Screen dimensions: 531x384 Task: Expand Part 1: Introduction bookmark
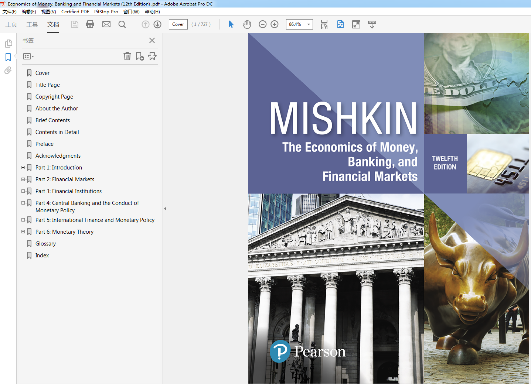click(x=23, y=168)
